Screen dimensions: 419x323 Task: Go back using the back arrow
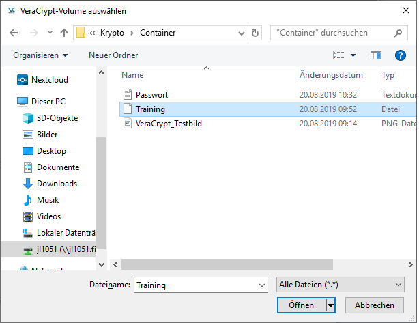point(14,33)
